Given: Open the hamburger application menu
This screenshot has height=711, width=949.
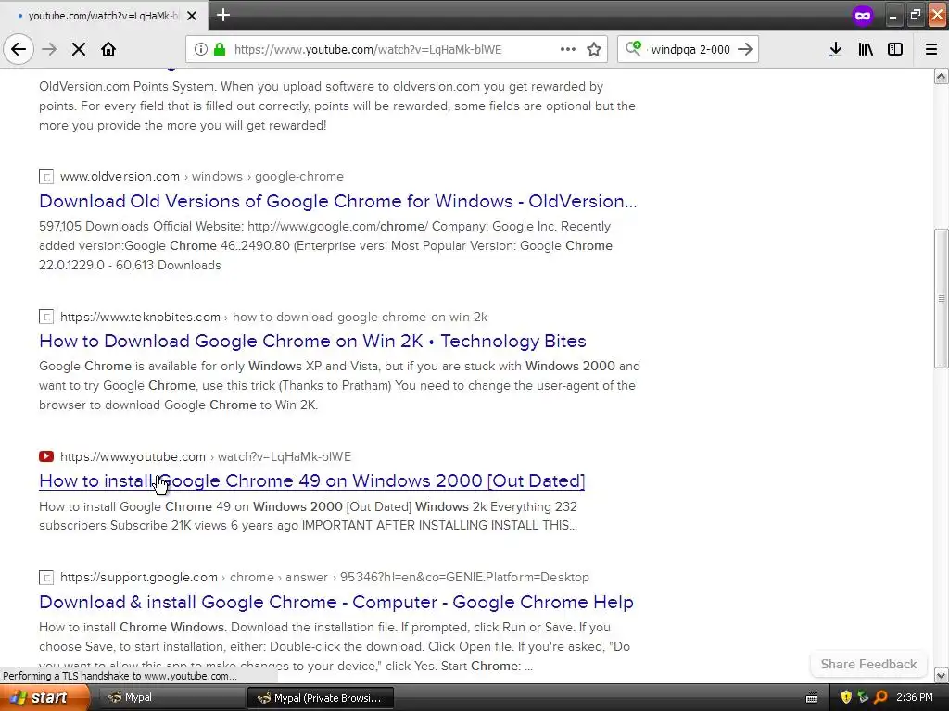Looking at the screenshot, I should 931,49.
